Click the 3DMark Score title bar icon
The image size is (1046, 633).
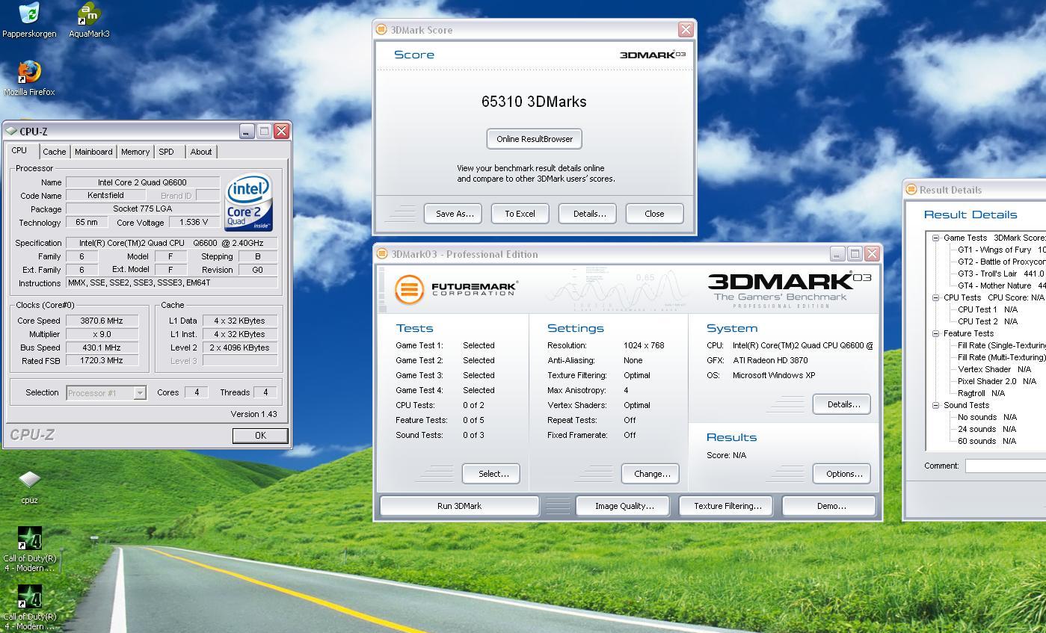381,30
